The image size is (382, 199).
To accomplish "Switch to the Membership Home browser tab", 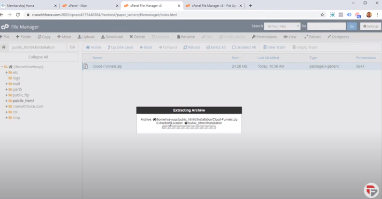I will (27, 5).
